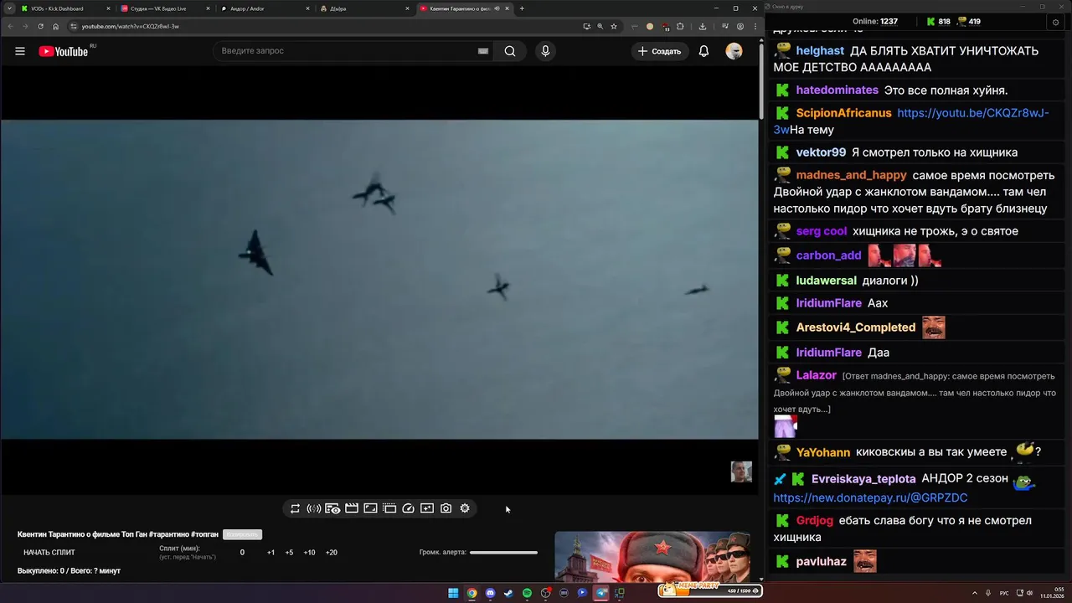
Task: Open video toolbar settings gear
Action: [x=465, y=508]
